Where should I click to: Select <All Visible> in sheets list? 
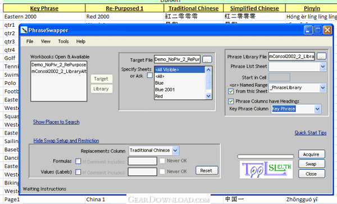click(x=180, y=69)
